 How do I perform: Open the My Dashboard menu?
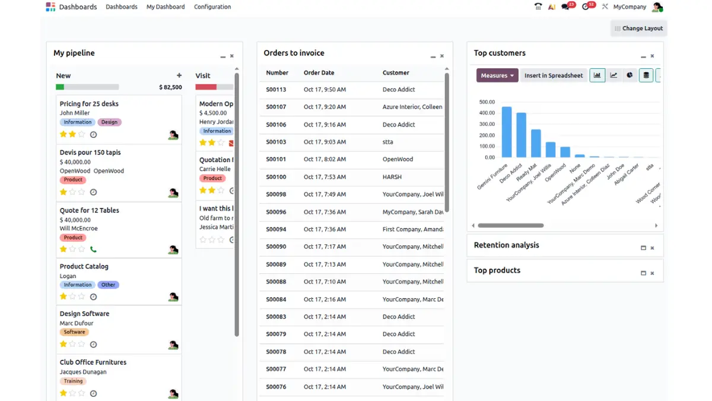pos(166,7)
